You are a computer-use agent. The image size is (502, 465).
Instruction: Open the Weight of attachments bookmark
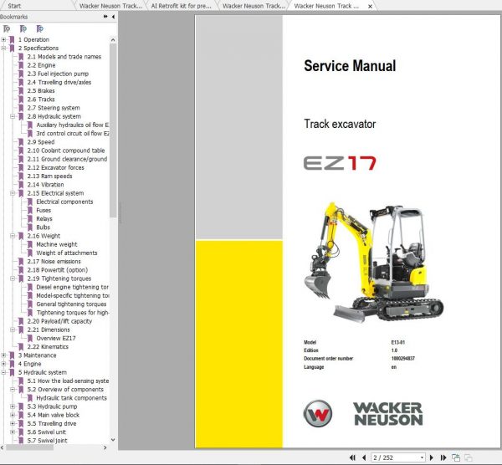(x=67, y=253)
